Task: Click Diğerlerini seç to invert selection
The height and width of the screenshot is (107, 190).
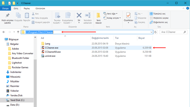Action: (159, 22)
